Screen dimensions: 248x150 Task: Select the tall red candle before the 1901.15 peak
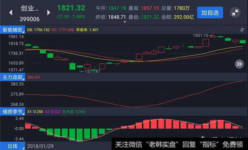coord(205,43)
